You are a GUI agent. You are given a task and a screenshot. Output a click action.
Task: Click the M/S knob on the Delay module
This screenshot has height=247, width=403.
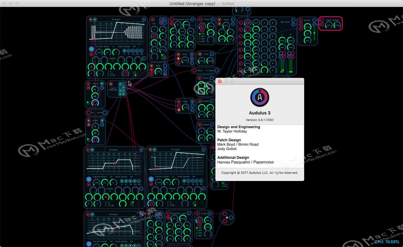tap(222, 39)
